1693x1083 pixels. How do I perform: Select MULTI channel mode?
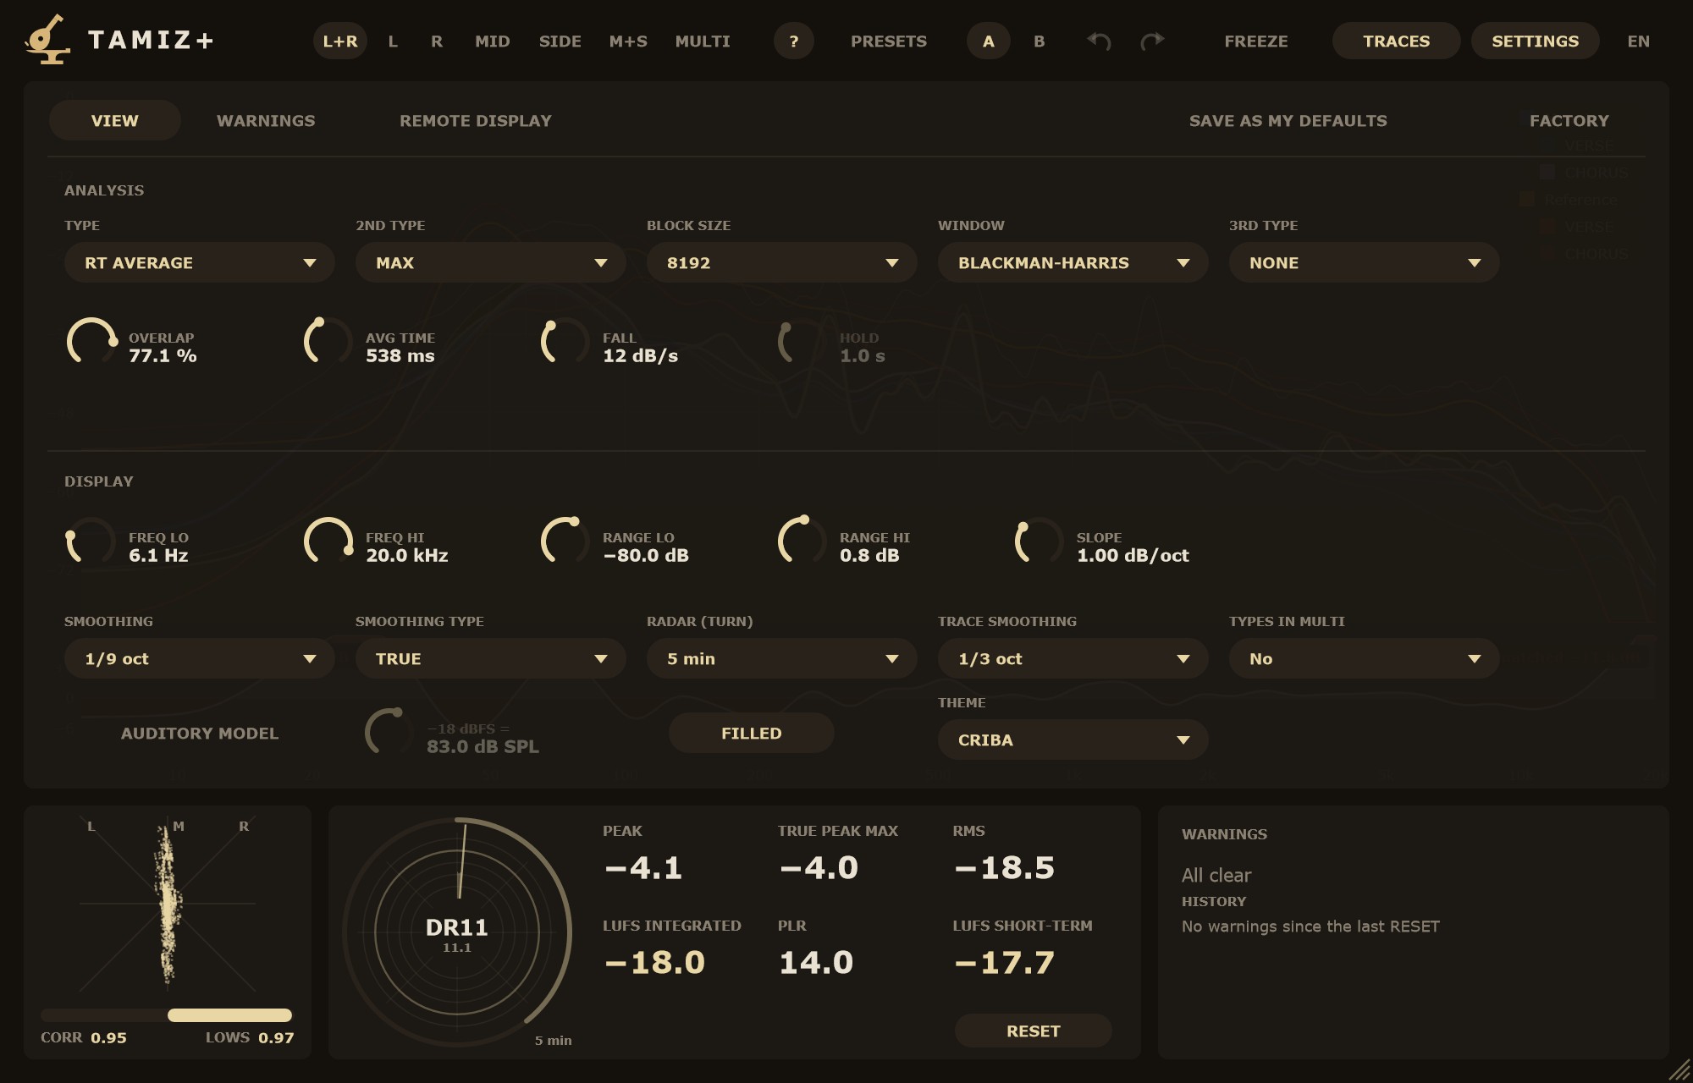pyautogui.click(x=703, y=41)
